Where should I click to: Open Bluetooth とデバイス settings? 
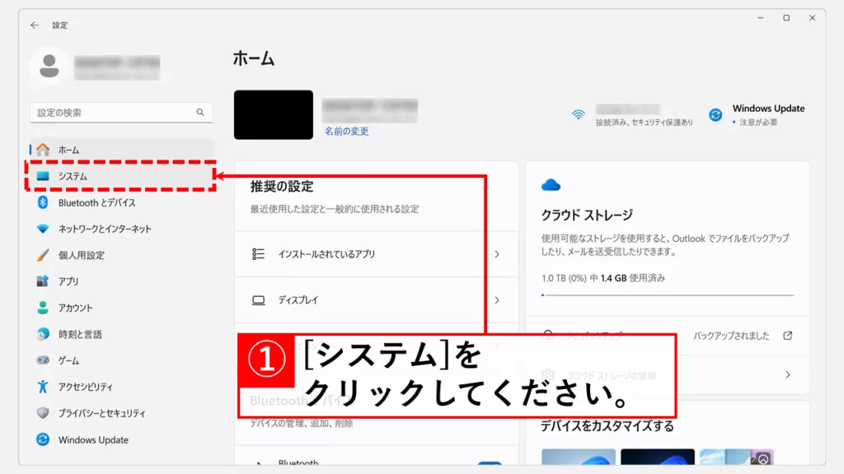[x=121, y=202]
